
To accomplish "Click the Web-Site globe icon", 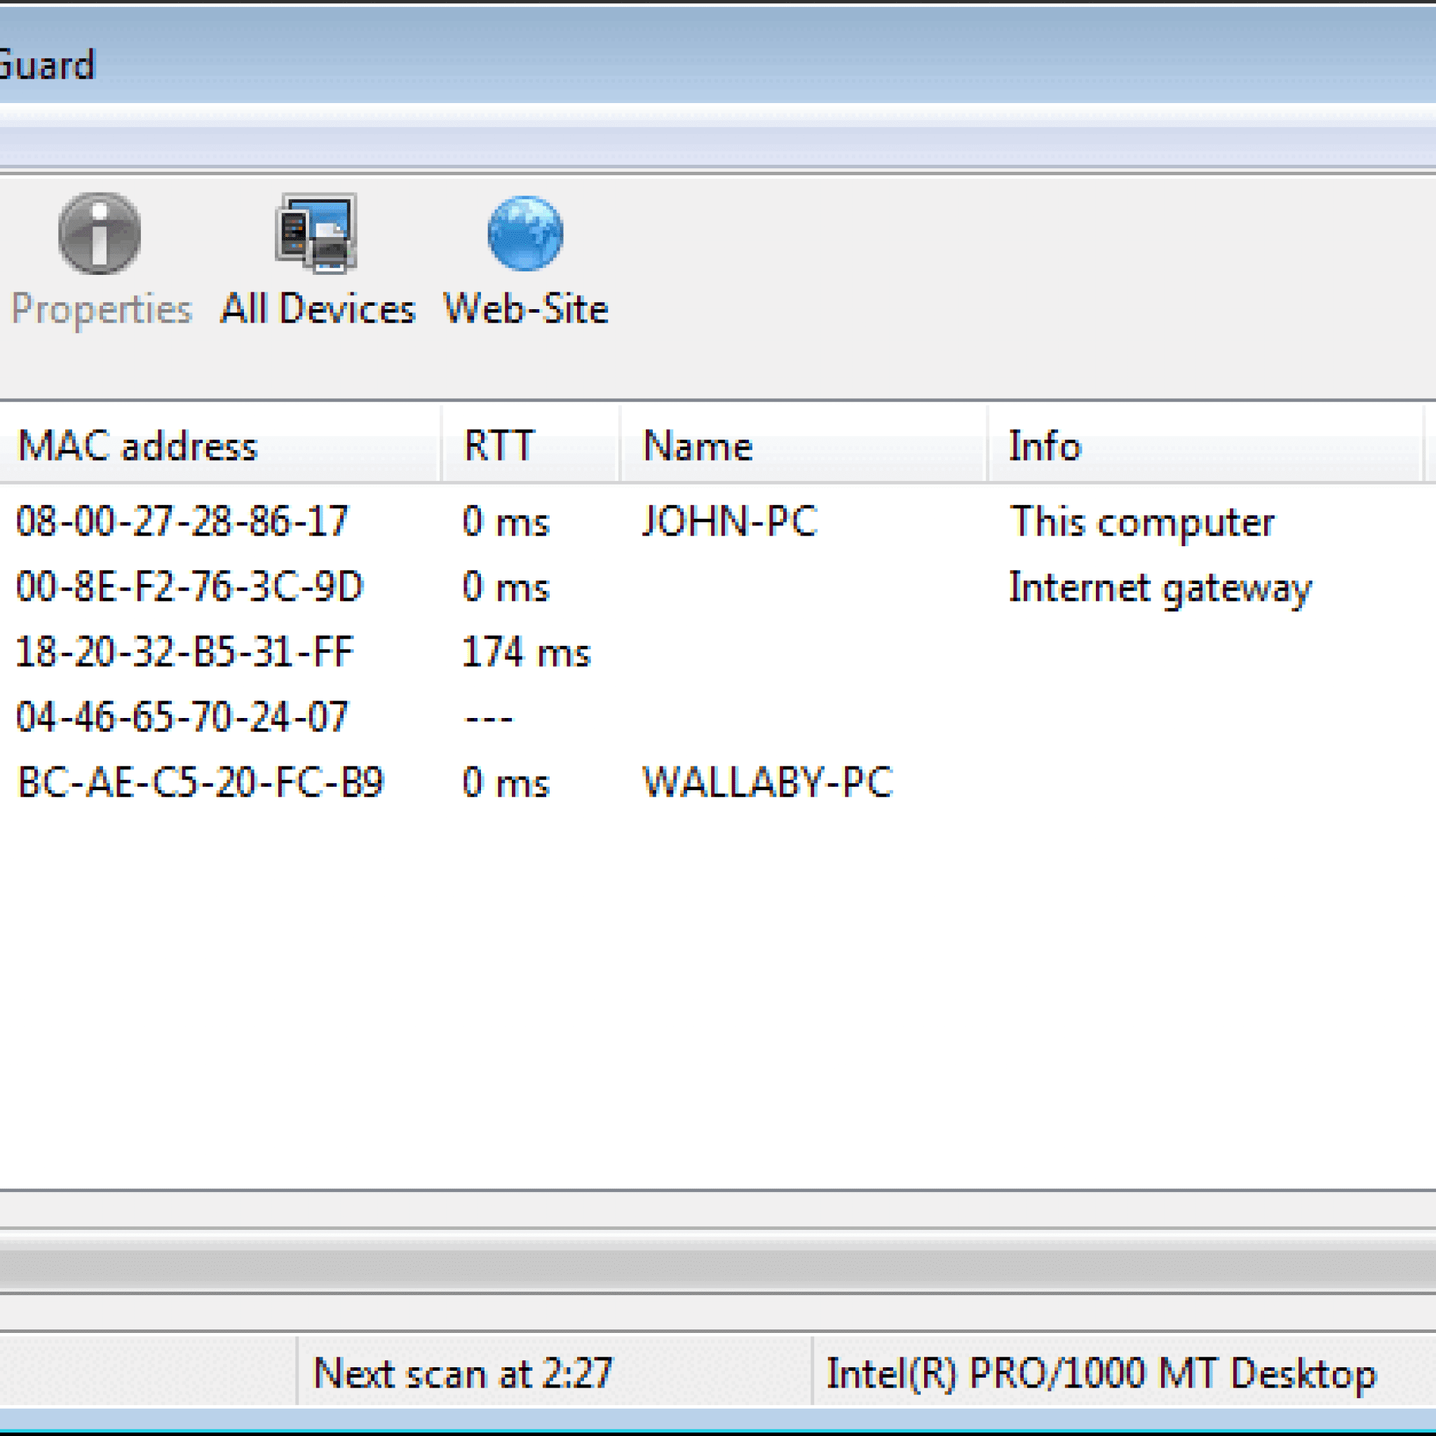I will pyautogui.click(x=524, y=233).
